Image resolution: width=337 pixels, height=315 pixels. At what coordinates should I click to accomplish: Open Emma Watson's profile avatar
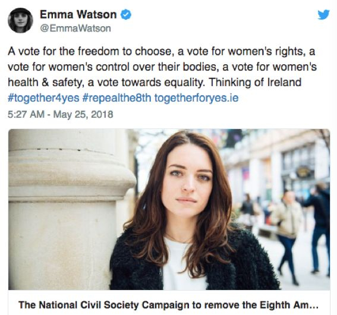[20, 20]
